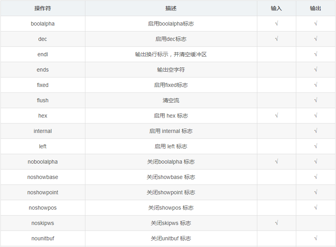Select the 输入 column header
Viewport: 336px width, 247px height.
point(277,8)
